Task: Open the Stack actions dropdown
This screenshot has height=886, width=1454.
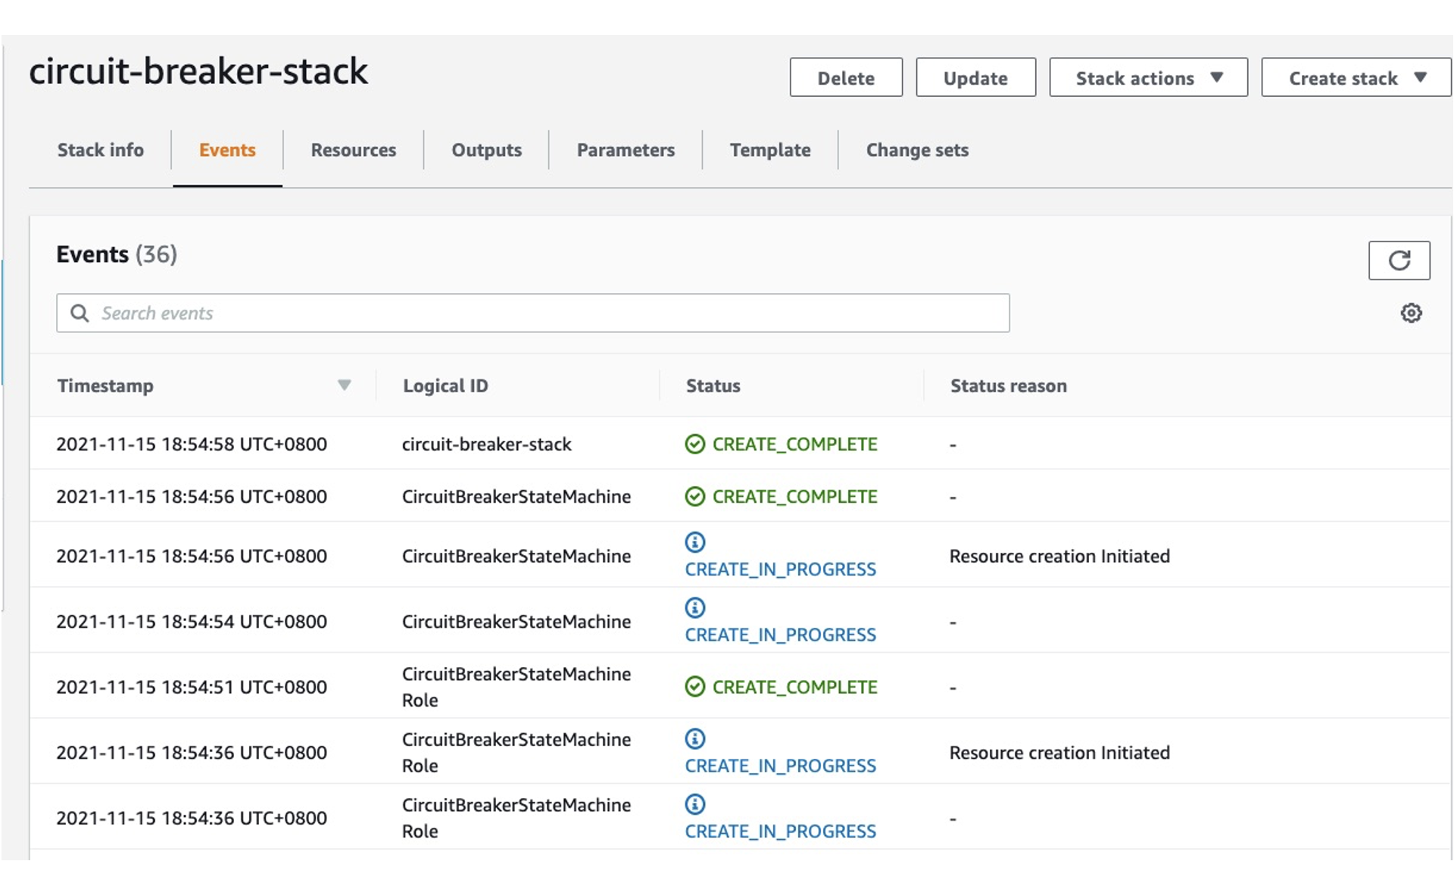Action: [x=1148, y=77]
